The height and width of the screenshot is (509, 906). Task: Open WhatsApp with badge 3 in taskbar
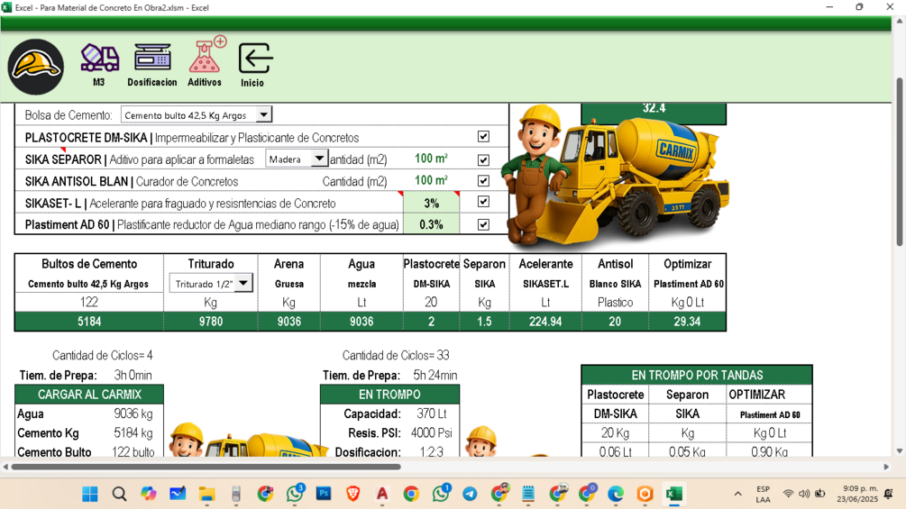295,494
